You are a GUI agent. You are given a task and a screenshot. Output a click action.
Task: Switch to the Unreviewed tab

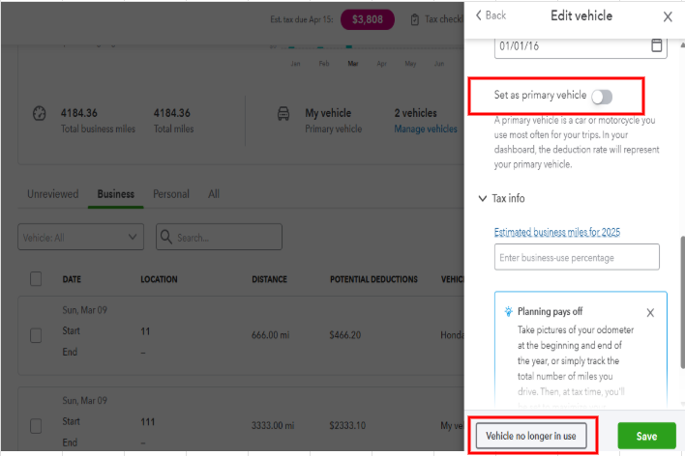click(x=53, y=194)
